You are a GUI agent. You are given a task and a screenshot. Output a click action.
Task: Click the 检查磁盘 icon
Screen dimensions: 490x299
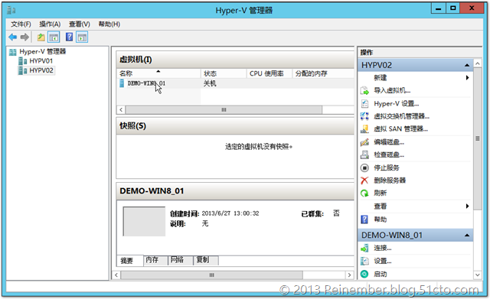364,154
